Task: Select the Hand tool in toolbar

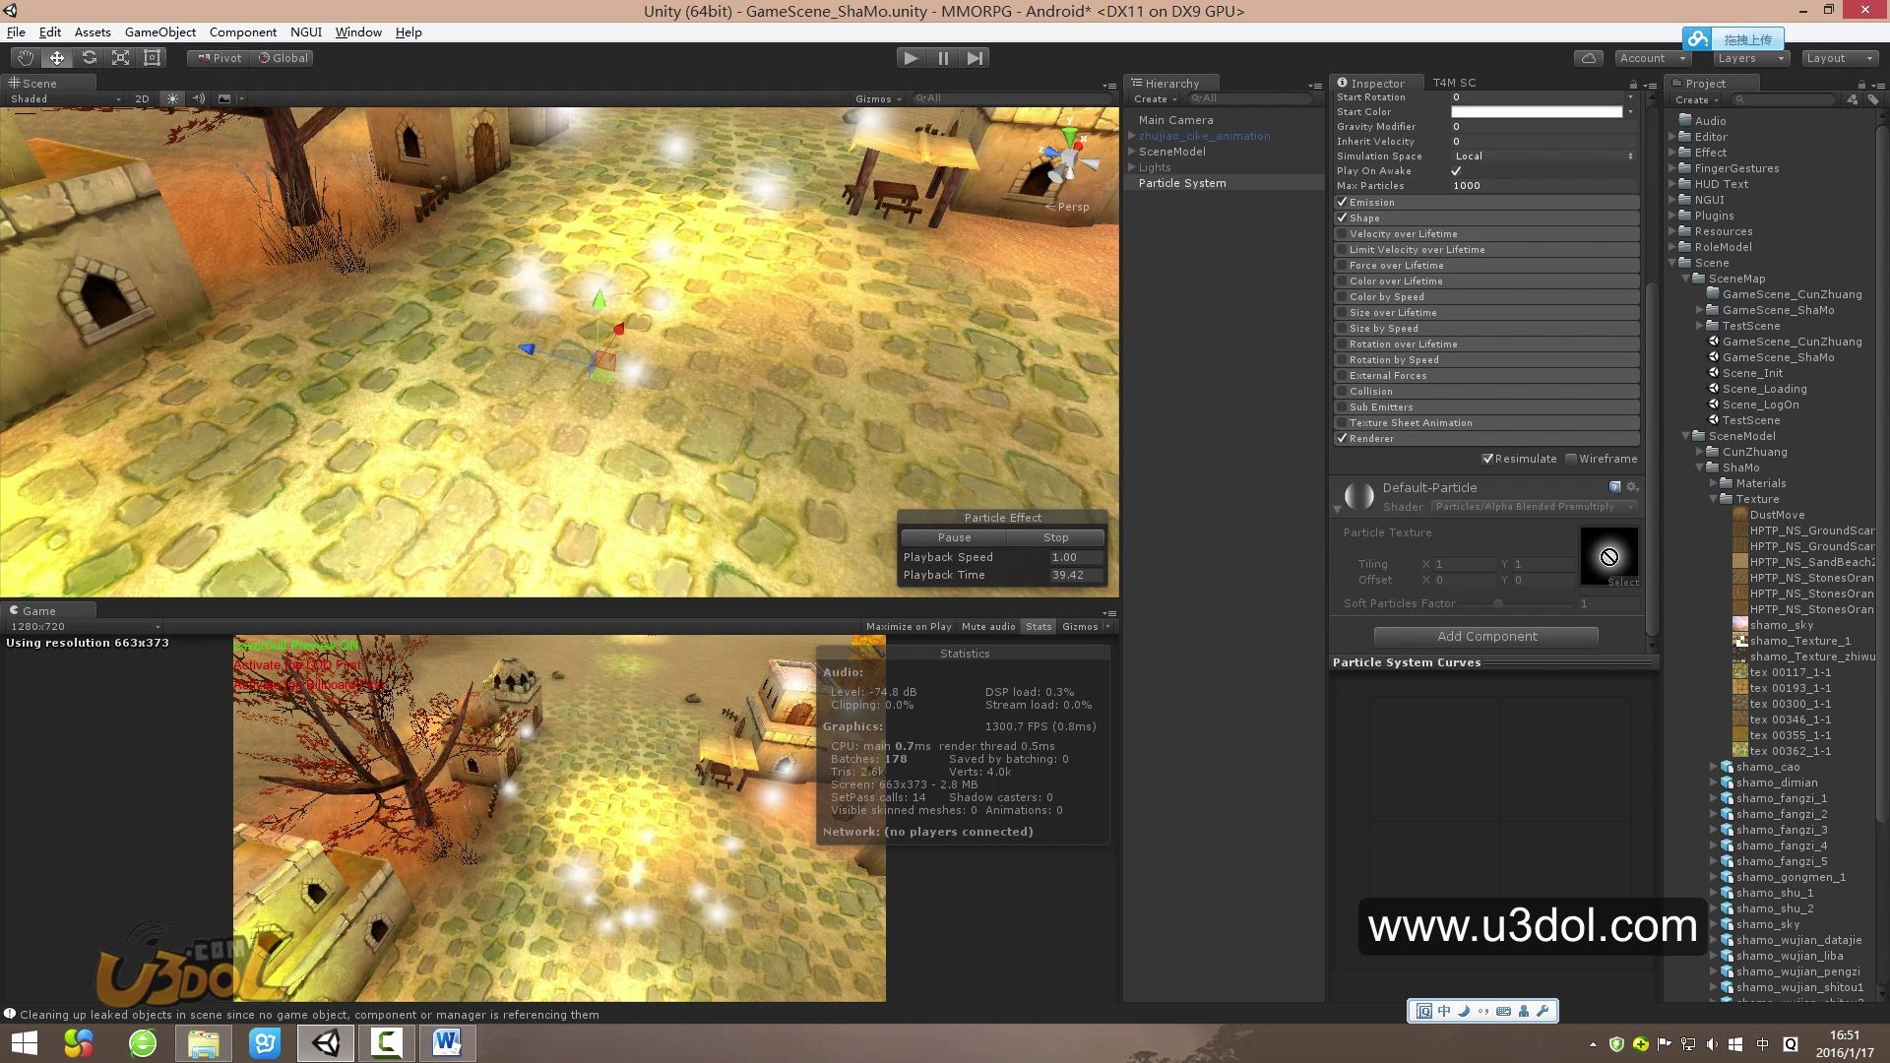Action: pyautogui.click(x=25, y=58)
